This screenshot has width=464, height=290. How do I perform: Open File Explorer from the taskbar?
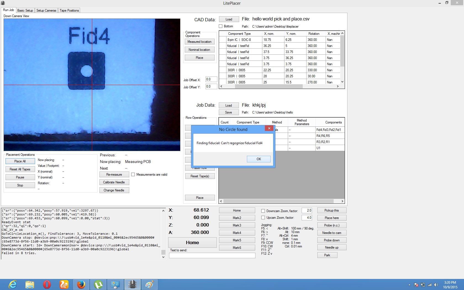pyautogui.click(x=30, y=284)
